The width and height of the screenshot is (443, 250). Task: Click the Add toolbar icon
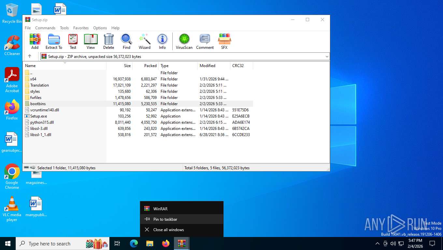pyautogui.click(x=35, y=41)
